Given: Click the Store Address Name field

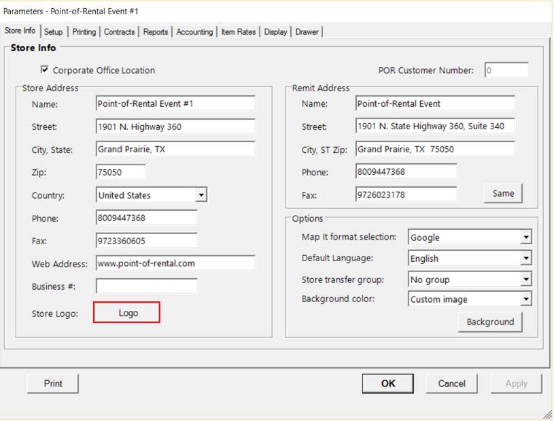Looking at the screenshot, I should click(175, 103).
